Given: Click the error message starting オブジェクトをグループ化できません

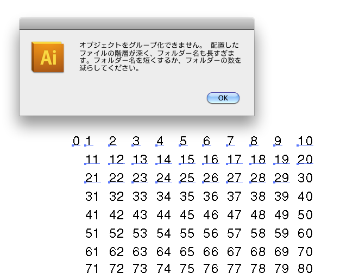Looking at the screenshot, I should click(160, 56).
